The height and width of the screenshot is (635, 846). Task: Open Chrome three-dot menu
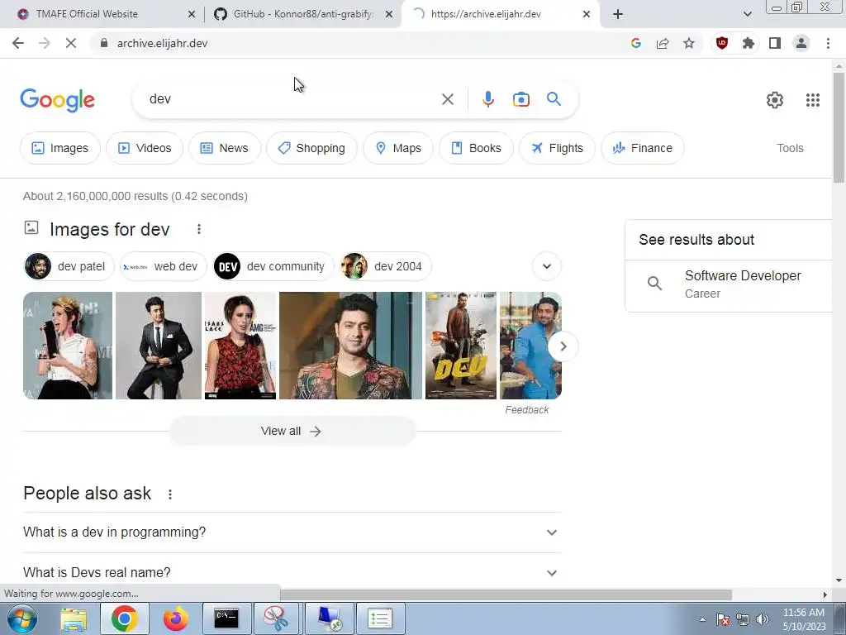point(828,43)
